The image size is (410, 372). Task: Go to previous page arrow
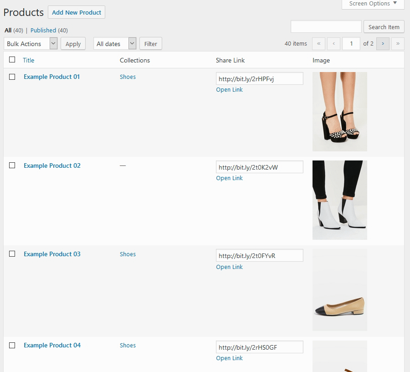click(334, 44)
